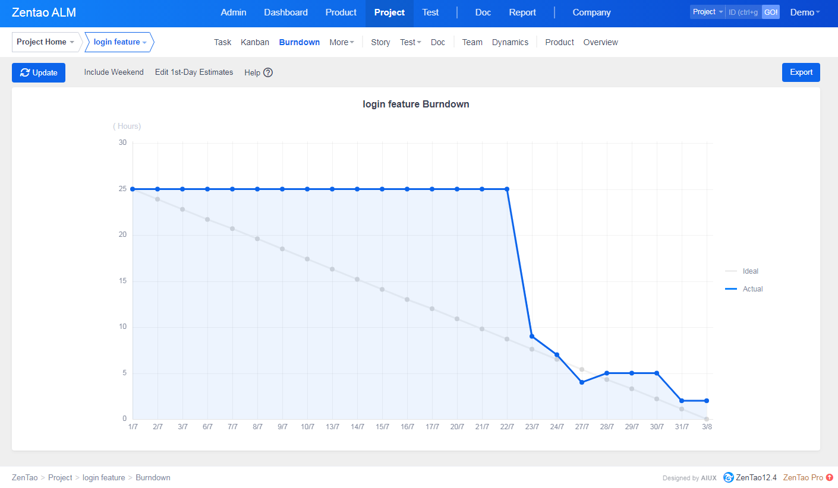This screenshot has width=838, height=488.
Task: Toggle the Ideal line in chart legend
Action: coord(742,271)
